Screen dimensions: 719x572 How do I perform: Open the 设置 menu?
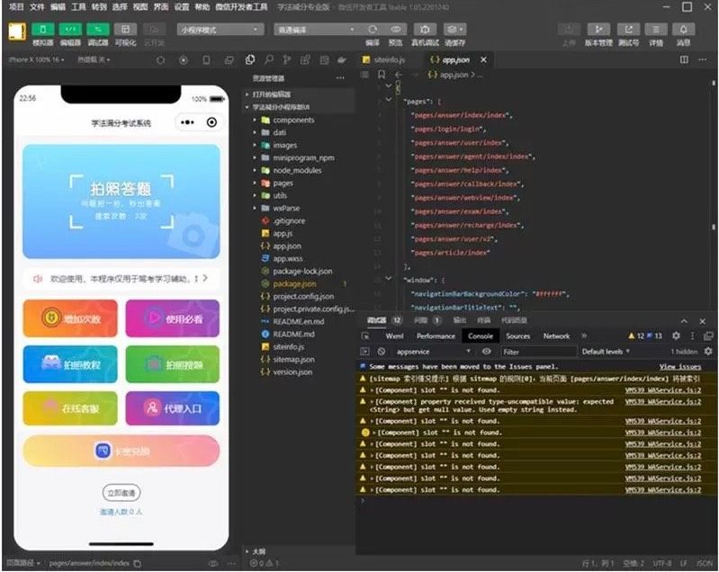[x=181, y=7]
